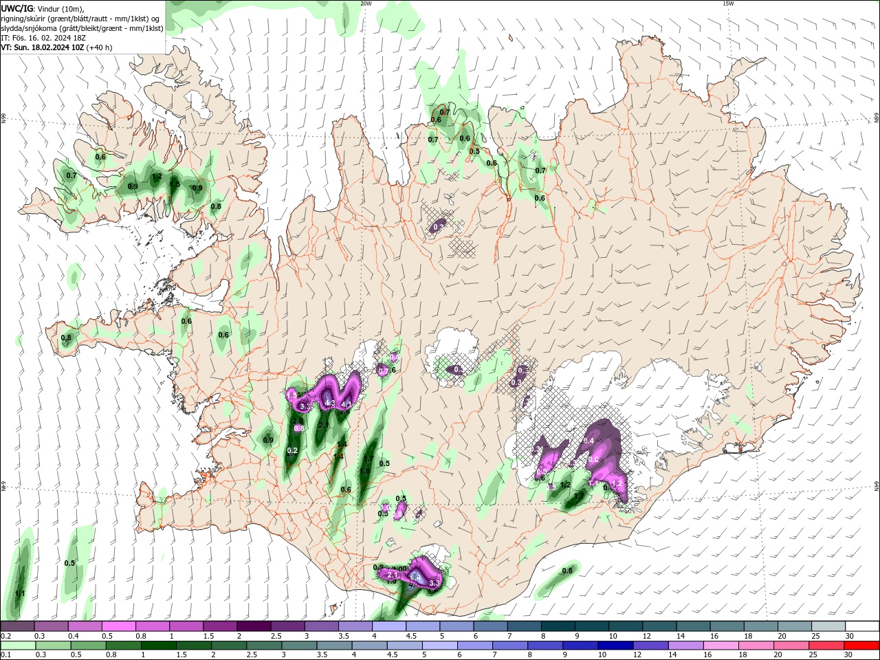Click the 0.8 value on the Snæfellsnes peninsula tip
The width and height of the screenshot is (880, 660).
66,338
